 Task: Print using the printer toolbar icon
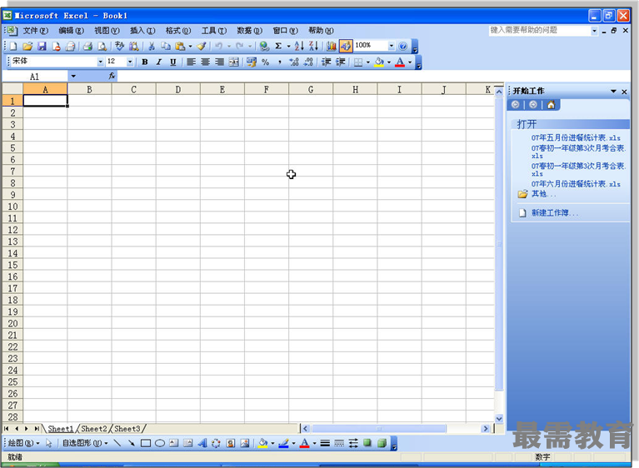click(87, 47)
